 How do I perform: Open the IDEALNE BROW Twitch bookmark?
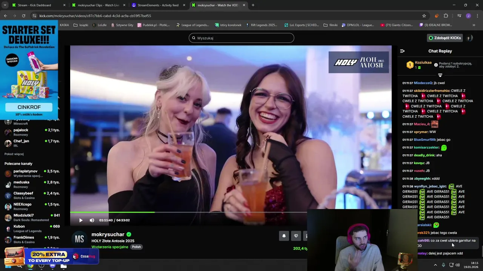click(x=435, y=25)
